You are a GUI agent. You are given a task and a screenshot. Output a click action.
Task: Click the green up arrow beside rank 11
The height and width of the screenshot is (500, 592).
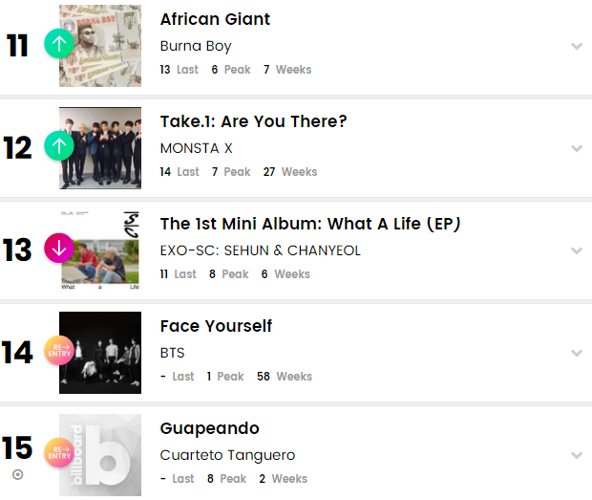pos(59,44)
